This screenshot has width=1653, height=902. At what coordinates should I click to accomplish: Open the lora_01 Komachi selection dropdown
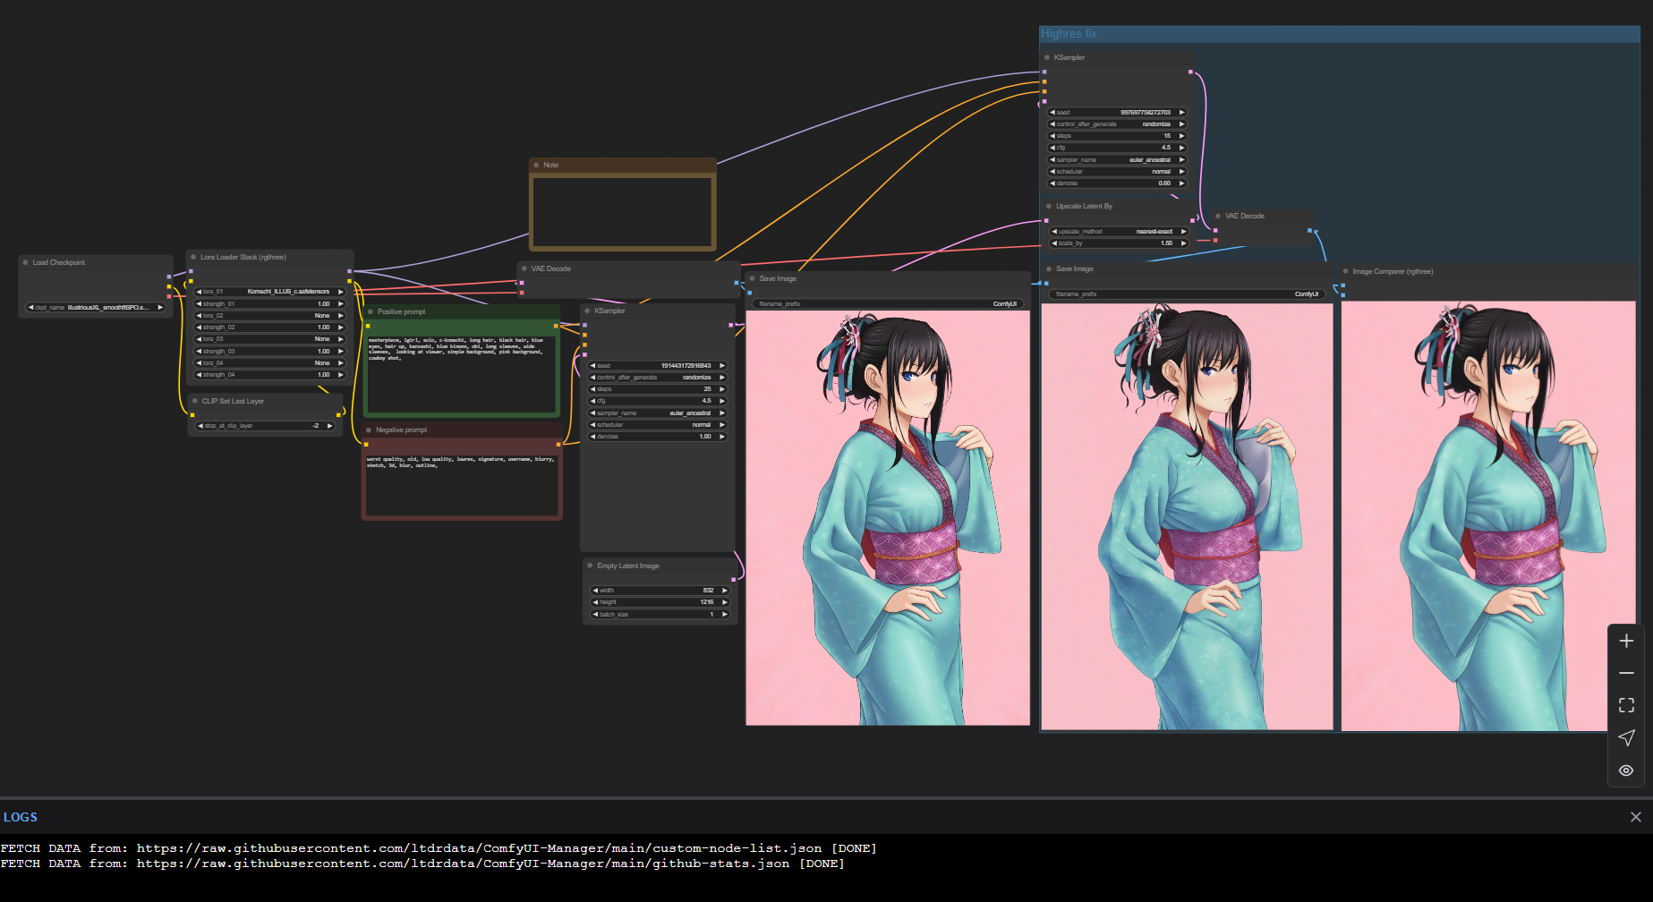269,292
